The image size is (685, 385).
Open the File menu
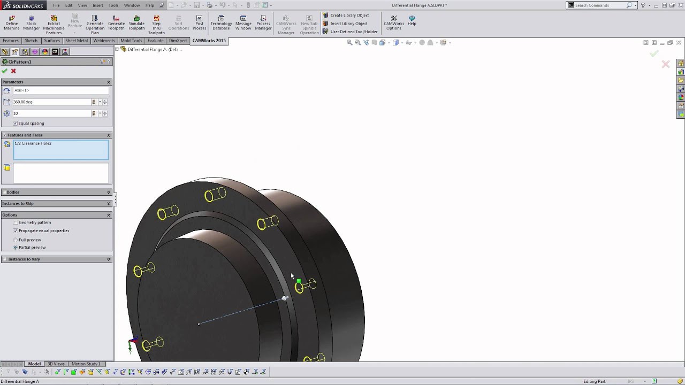coord(56,5)
